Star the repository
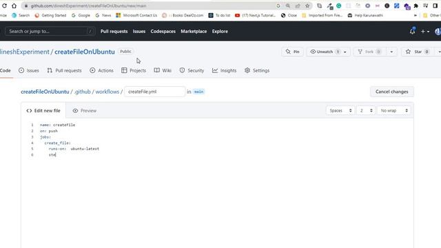Image resolution: width=441 pixels, height=248 pixels. (x=418, y=52)
